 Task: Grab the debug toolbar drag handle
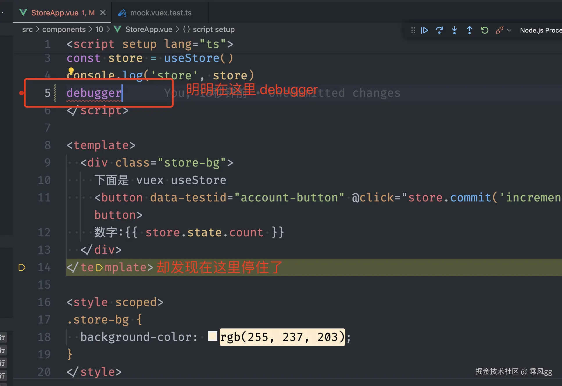point(413,30)
